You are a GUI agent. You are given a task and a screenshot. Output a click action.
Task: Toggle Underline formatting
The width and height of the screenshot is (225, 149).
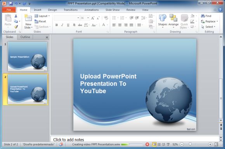(68, 25)
